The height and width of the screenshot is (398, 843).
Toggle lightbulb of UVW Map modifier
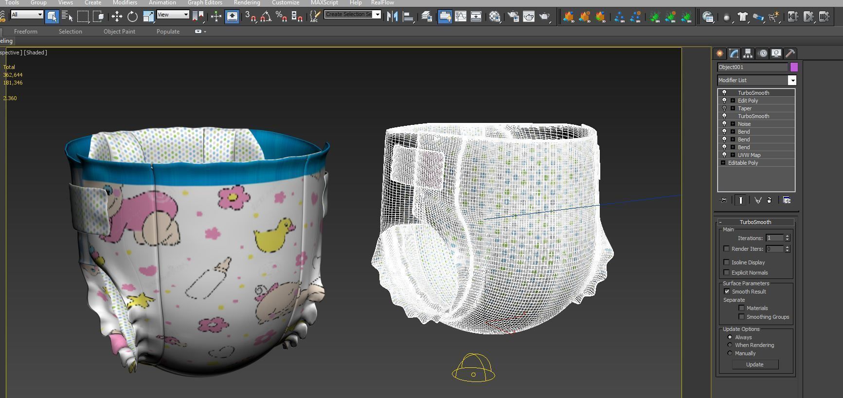724,155
